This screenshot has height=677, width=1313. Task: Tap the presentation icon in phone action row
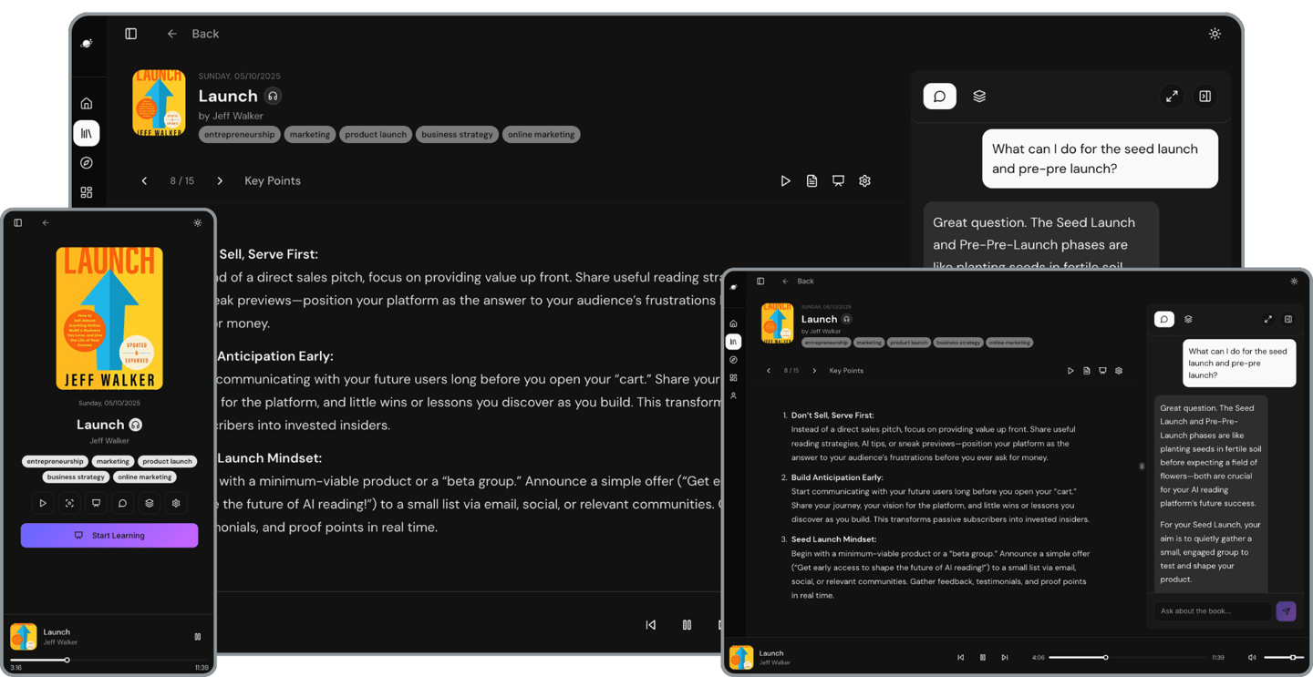click(x=96, y=503)
